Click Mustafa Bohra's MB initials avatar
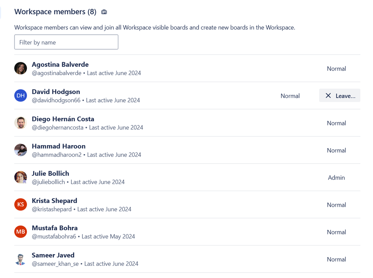The height and width of the screenshot is (278, 373). (21, 232)
